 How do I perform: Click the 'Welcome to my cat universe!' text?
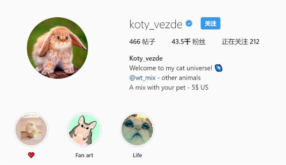tap(171, 68)
